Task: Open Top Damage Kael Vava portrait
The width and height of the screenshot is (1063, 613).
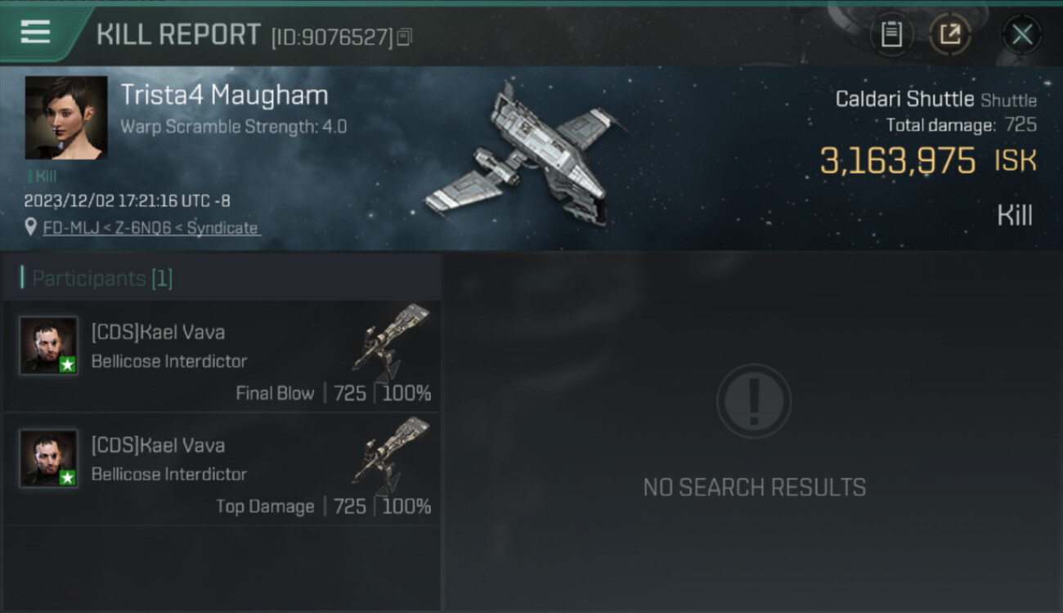Action: [49, 459]
